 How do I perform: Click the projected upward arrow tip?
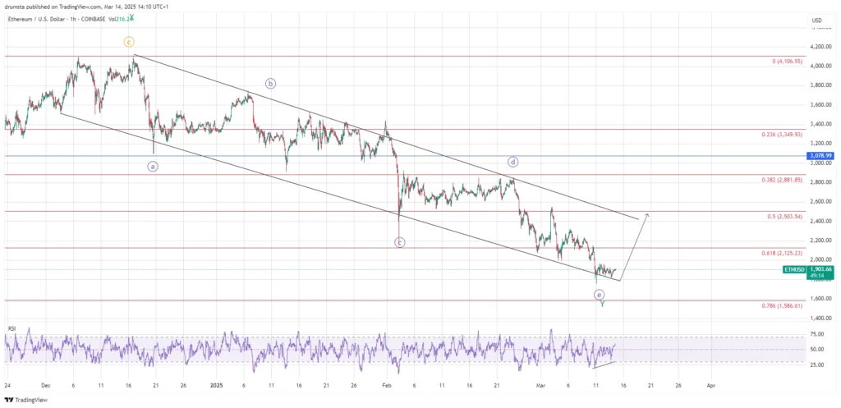coord(647,213)
